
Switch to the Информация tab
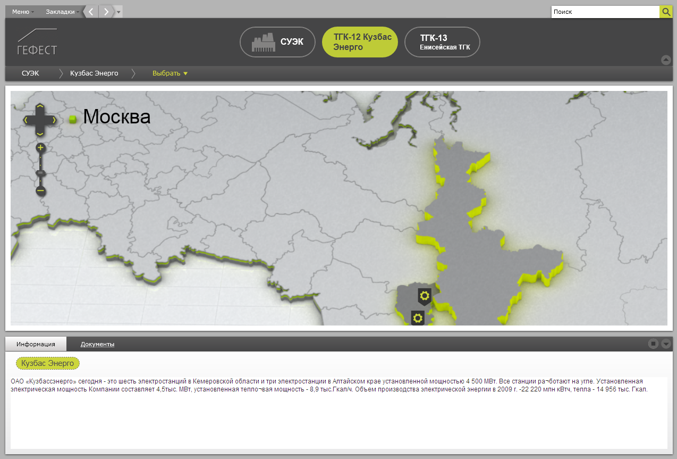(36, 344)
